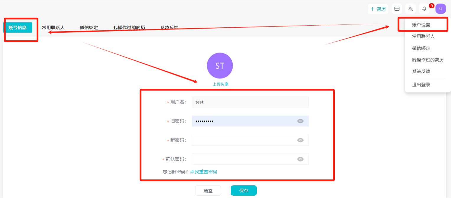Click the 清空 button
Screen dimensions: 451x198
pyautogui.click(x=208, y=191)
